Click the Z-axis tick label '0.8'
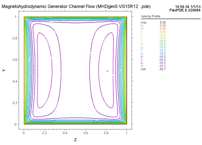Image resolution: width=202 pixels, height=145 pixels. (x=106, y=133)
